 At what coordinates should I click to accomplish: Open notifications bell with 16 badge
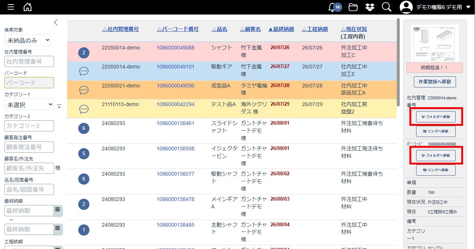tap(334, 7)
